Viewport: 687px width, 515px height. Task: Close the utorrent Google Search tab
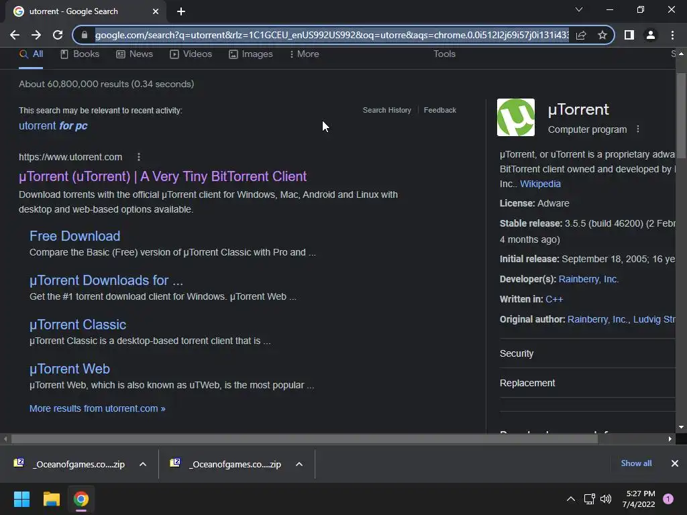point(156,11)
